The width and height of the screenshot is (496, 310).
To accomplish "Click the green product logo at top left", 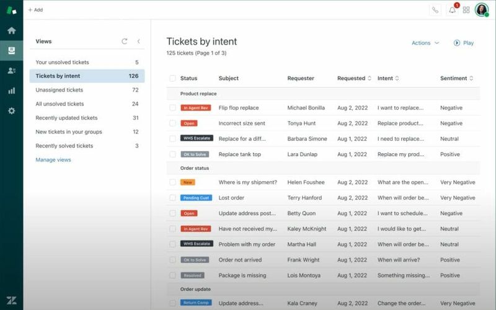I will click(x=11, y=10).
